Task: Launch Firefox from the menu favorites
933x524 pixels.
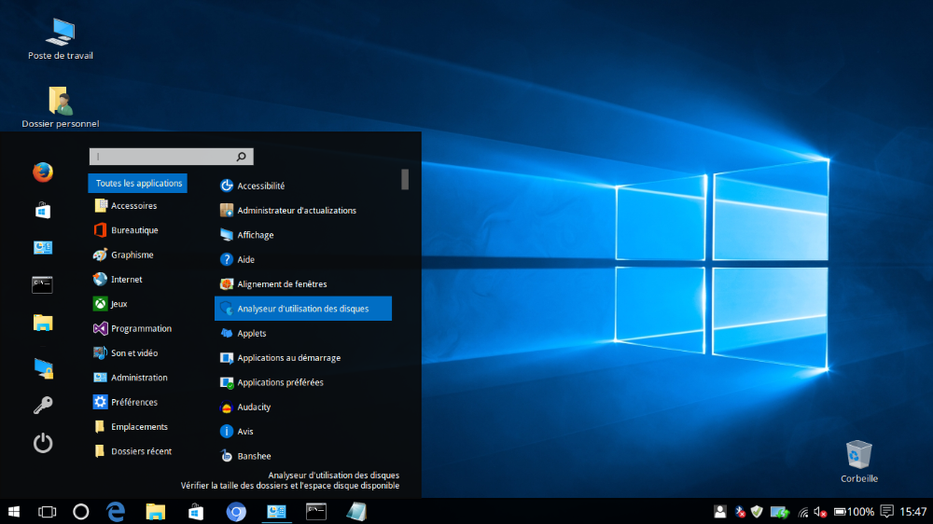Action: [43, 172]
